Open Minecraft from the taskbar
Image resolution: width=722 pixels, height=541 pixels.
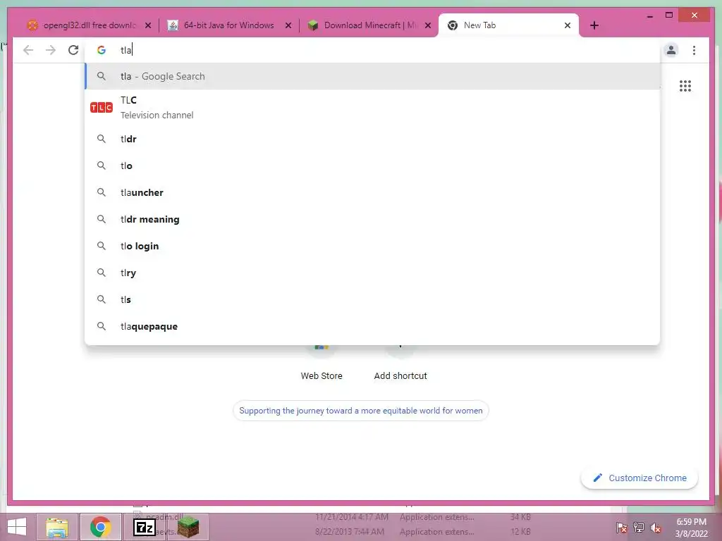point(188,527)
